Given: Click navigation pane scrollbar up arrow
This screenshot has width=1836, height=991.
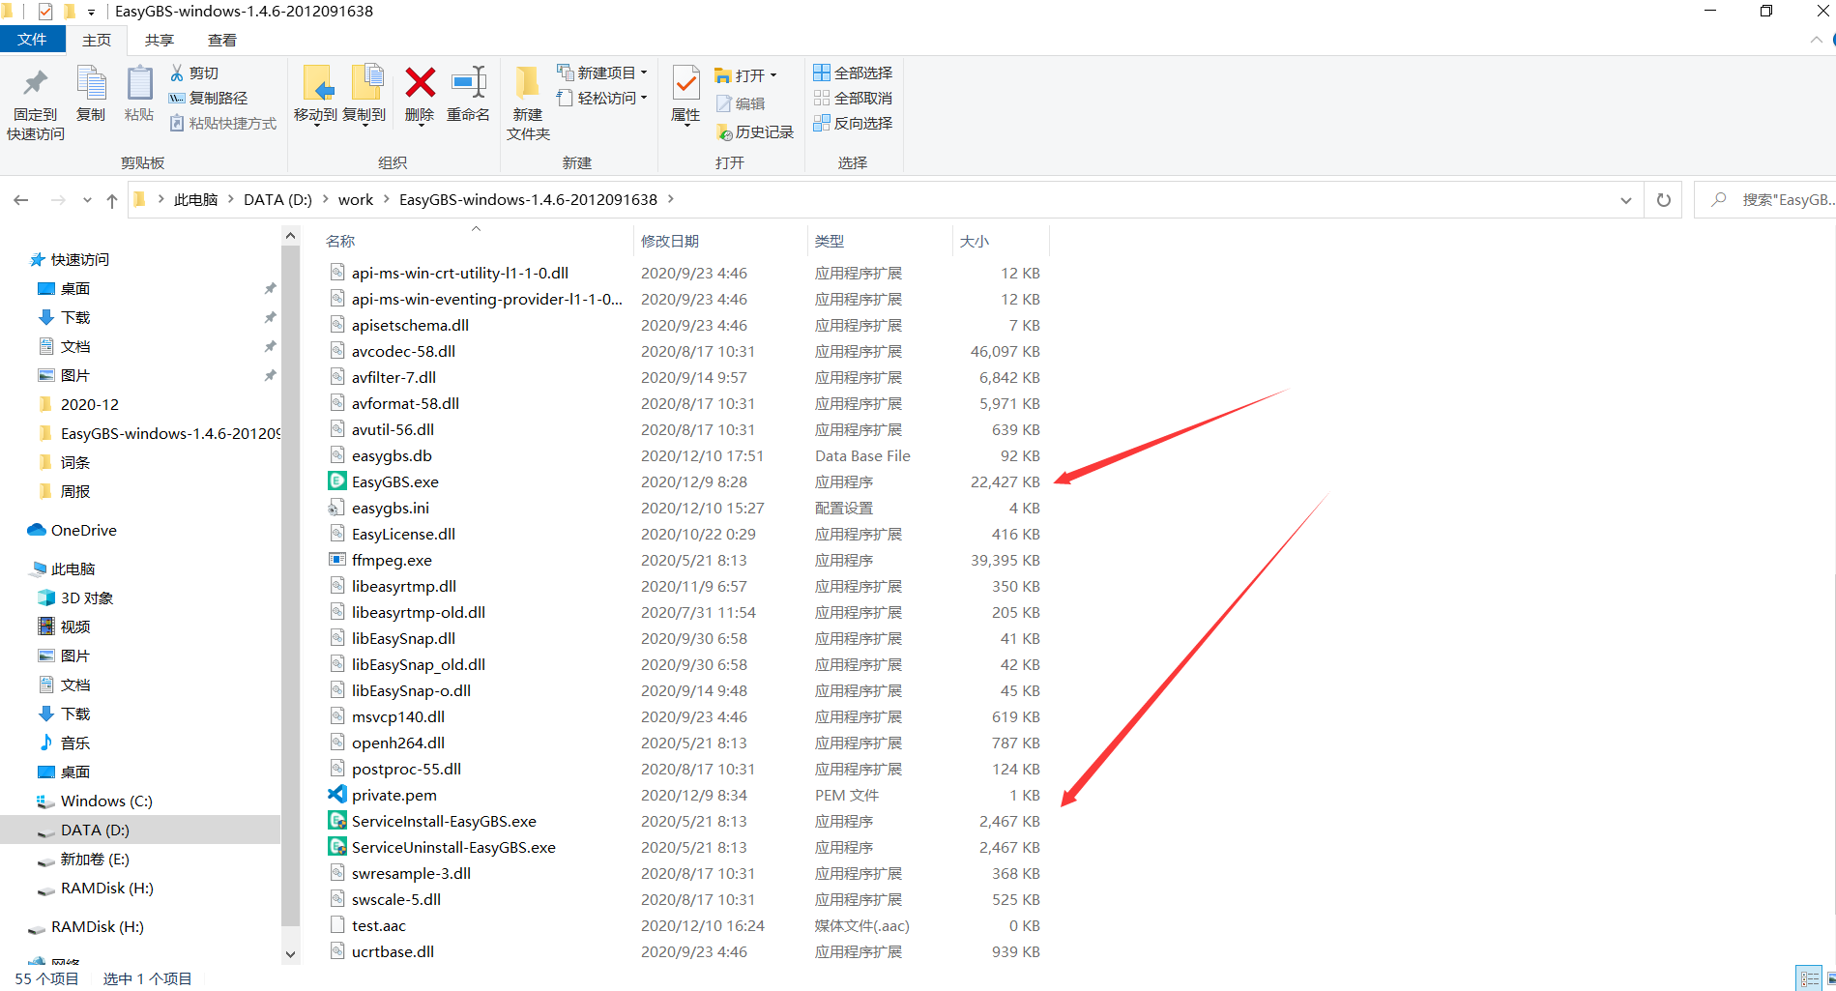Looking at the screenshot, I should [290, 235].
